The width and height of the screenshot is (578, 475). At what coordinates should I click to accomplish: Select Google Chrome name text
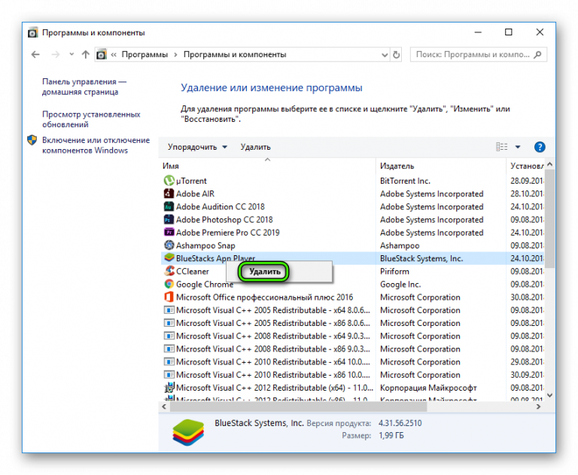[x=205, y=285]
